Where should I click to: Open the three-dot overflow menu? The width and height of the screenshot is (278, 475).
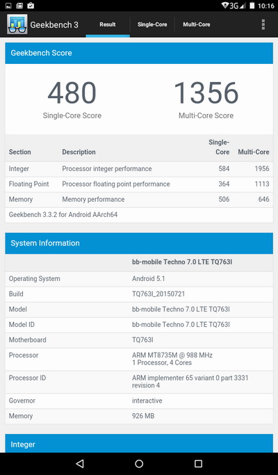[x=263, y=24]
